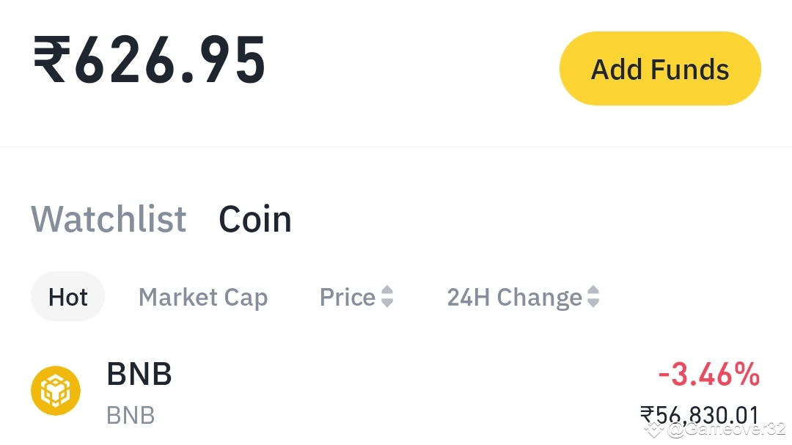Viewport: 792px width, 445px height.
Task: Click the down arrow beside 24H Change
Action: pyautogui.click(x=593, y=304)
